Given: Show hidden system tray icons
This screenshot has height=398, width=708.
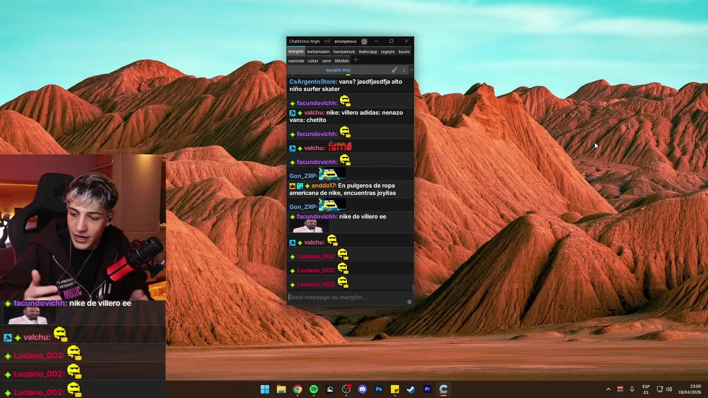Looking at the screenshot, I should click(x=608, y=389).
